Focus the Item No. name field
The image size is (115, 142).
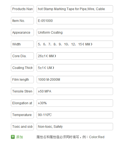click(22, 21)
